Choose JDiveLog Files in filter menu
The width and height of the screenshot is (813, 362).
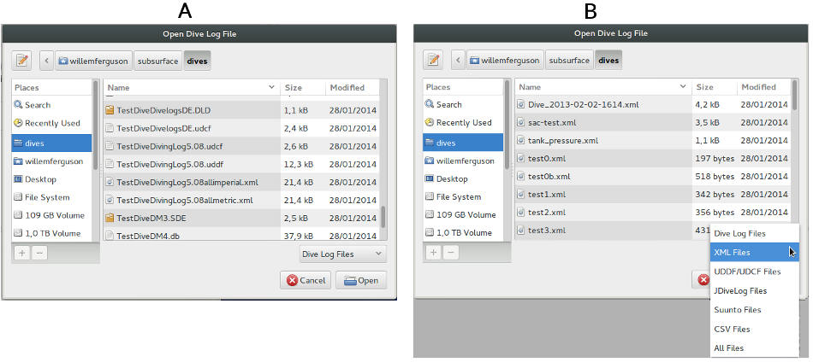click(755, 290)
